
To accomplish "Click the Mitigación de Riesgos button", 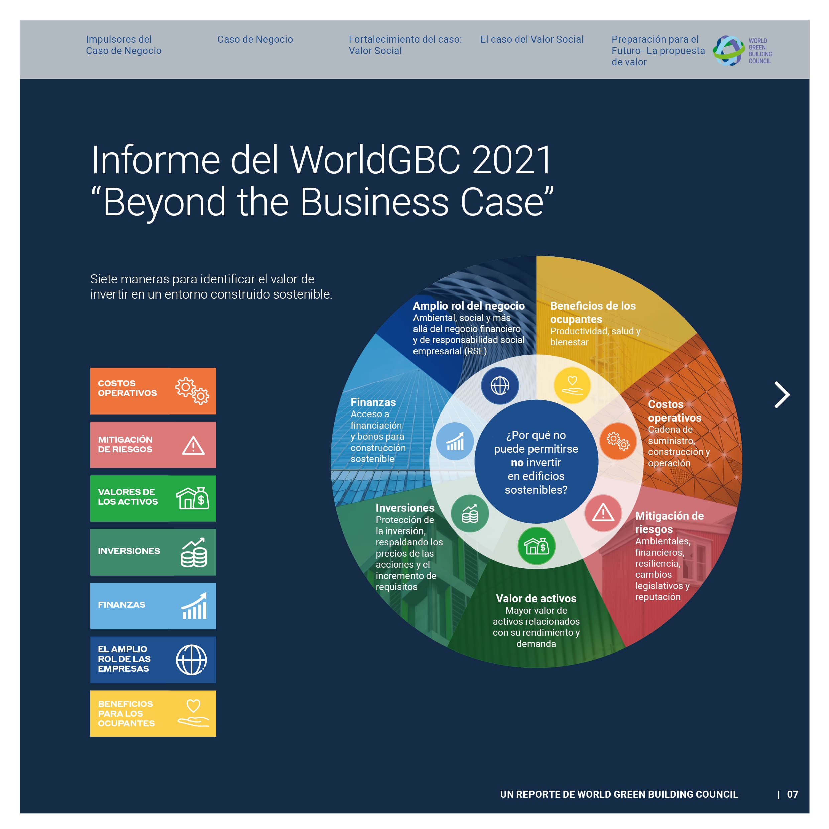I will tap(153, 445).
